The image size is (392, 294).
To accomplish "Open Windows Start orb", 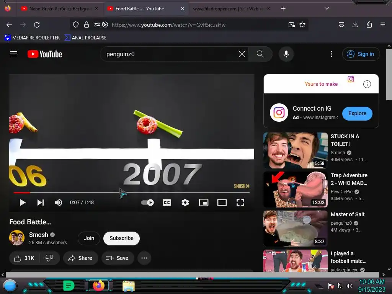I will coord(10,286).
